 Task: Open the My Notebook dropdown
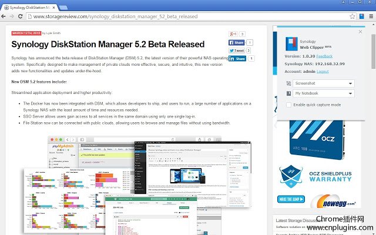coord(324,93)
